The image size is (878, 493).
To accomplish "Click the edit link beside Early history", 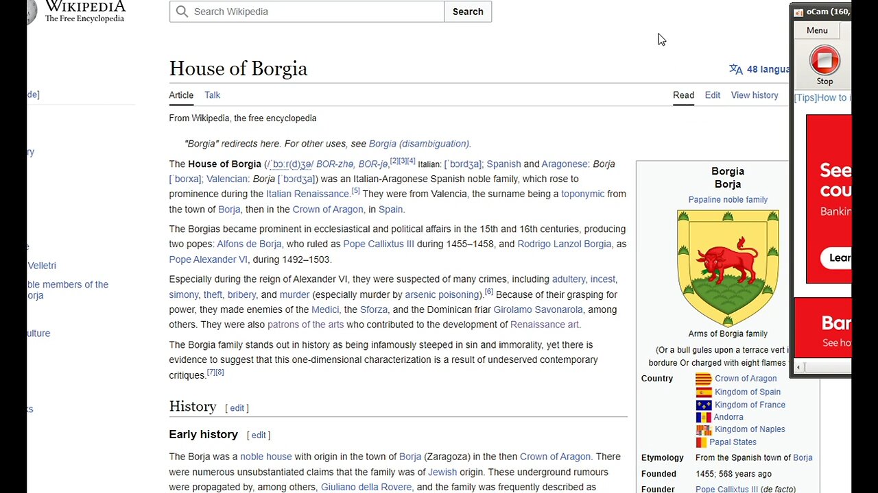I will point(259,435).
